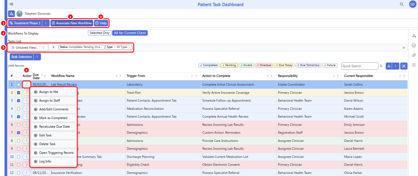Tick the checkbox for row 10

pyautogui.click(x=19, y=157)
